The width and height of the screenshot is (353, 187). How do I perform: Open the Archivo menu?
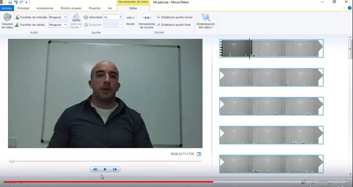pyautogui.click(x=7, y=8)
